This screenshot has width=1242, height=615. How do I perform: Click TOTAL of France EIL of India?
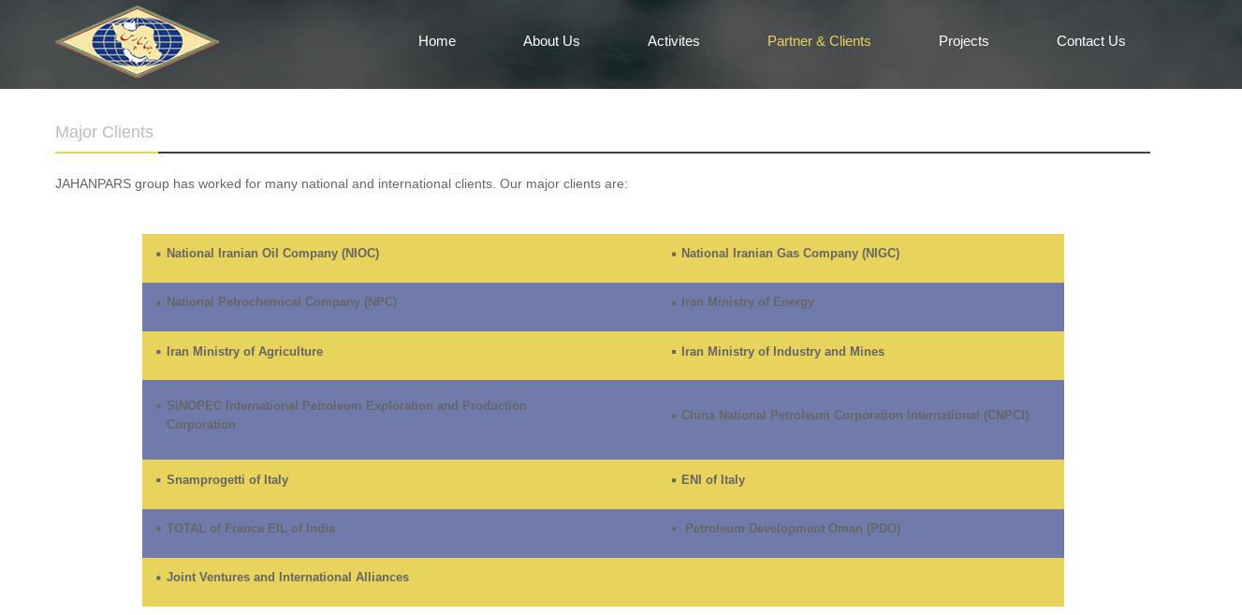pyautogui.click(x=251, y=529)
